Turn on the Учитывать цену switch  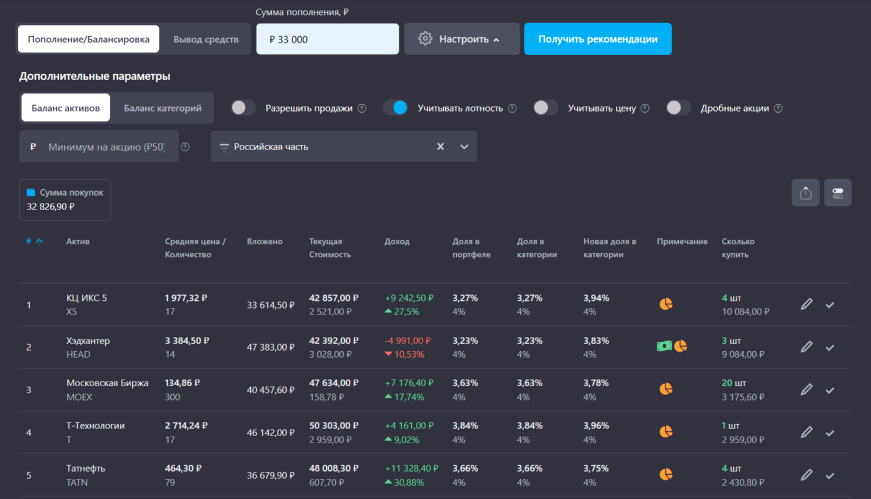coord(545,108)
